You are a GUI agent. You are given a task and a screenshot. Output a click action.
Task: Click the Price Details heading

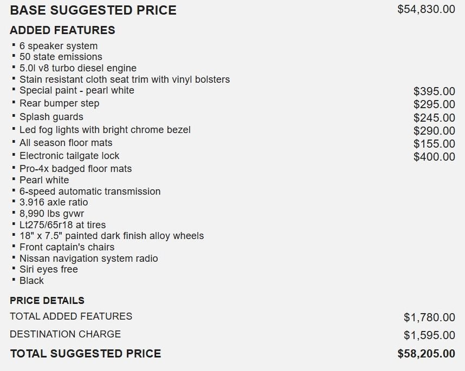point(47,300)
